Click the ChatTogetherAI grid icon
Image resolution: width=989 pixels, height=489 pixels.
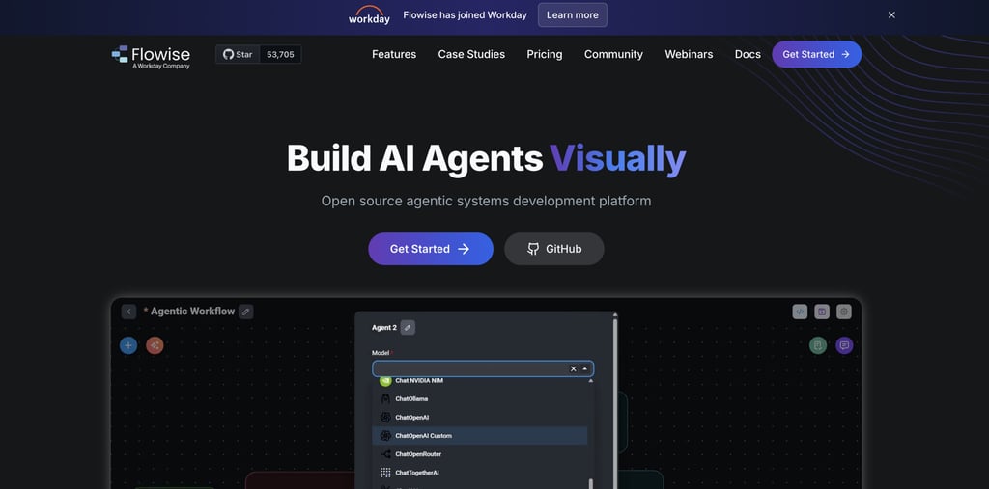point(385,472)
